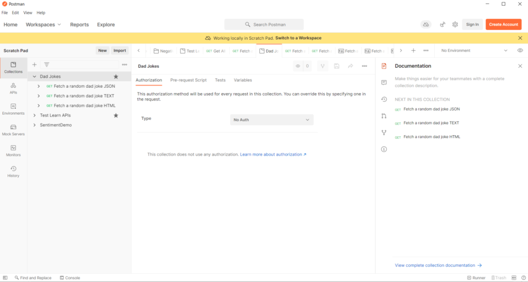Toggle star on Dad Jokes collection
Screen dimensions: 528x282
tap(116, 77)
